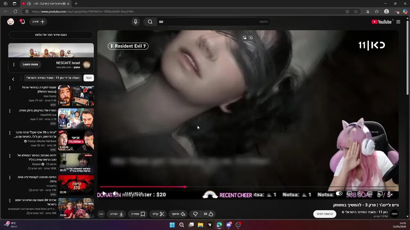Run search with magnifier button
Screen dimensions: 410x230
150,22
